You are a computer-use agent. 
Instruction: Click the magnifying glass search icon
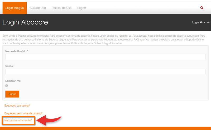[202, 8]
